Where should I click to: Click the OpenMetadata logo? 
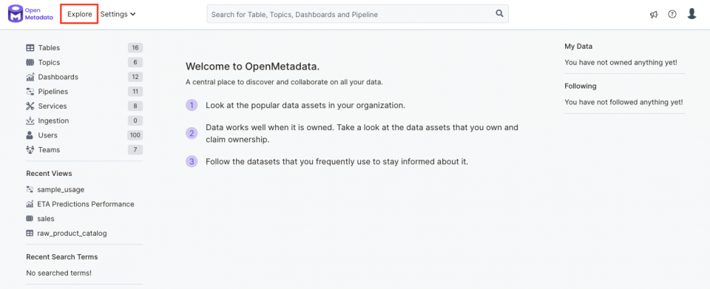click(30, 14)
